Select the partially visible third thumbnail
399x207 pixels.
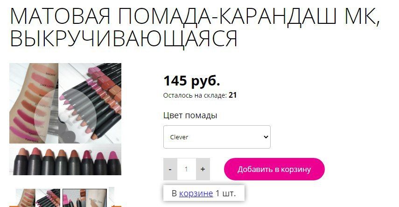point(112,197)
